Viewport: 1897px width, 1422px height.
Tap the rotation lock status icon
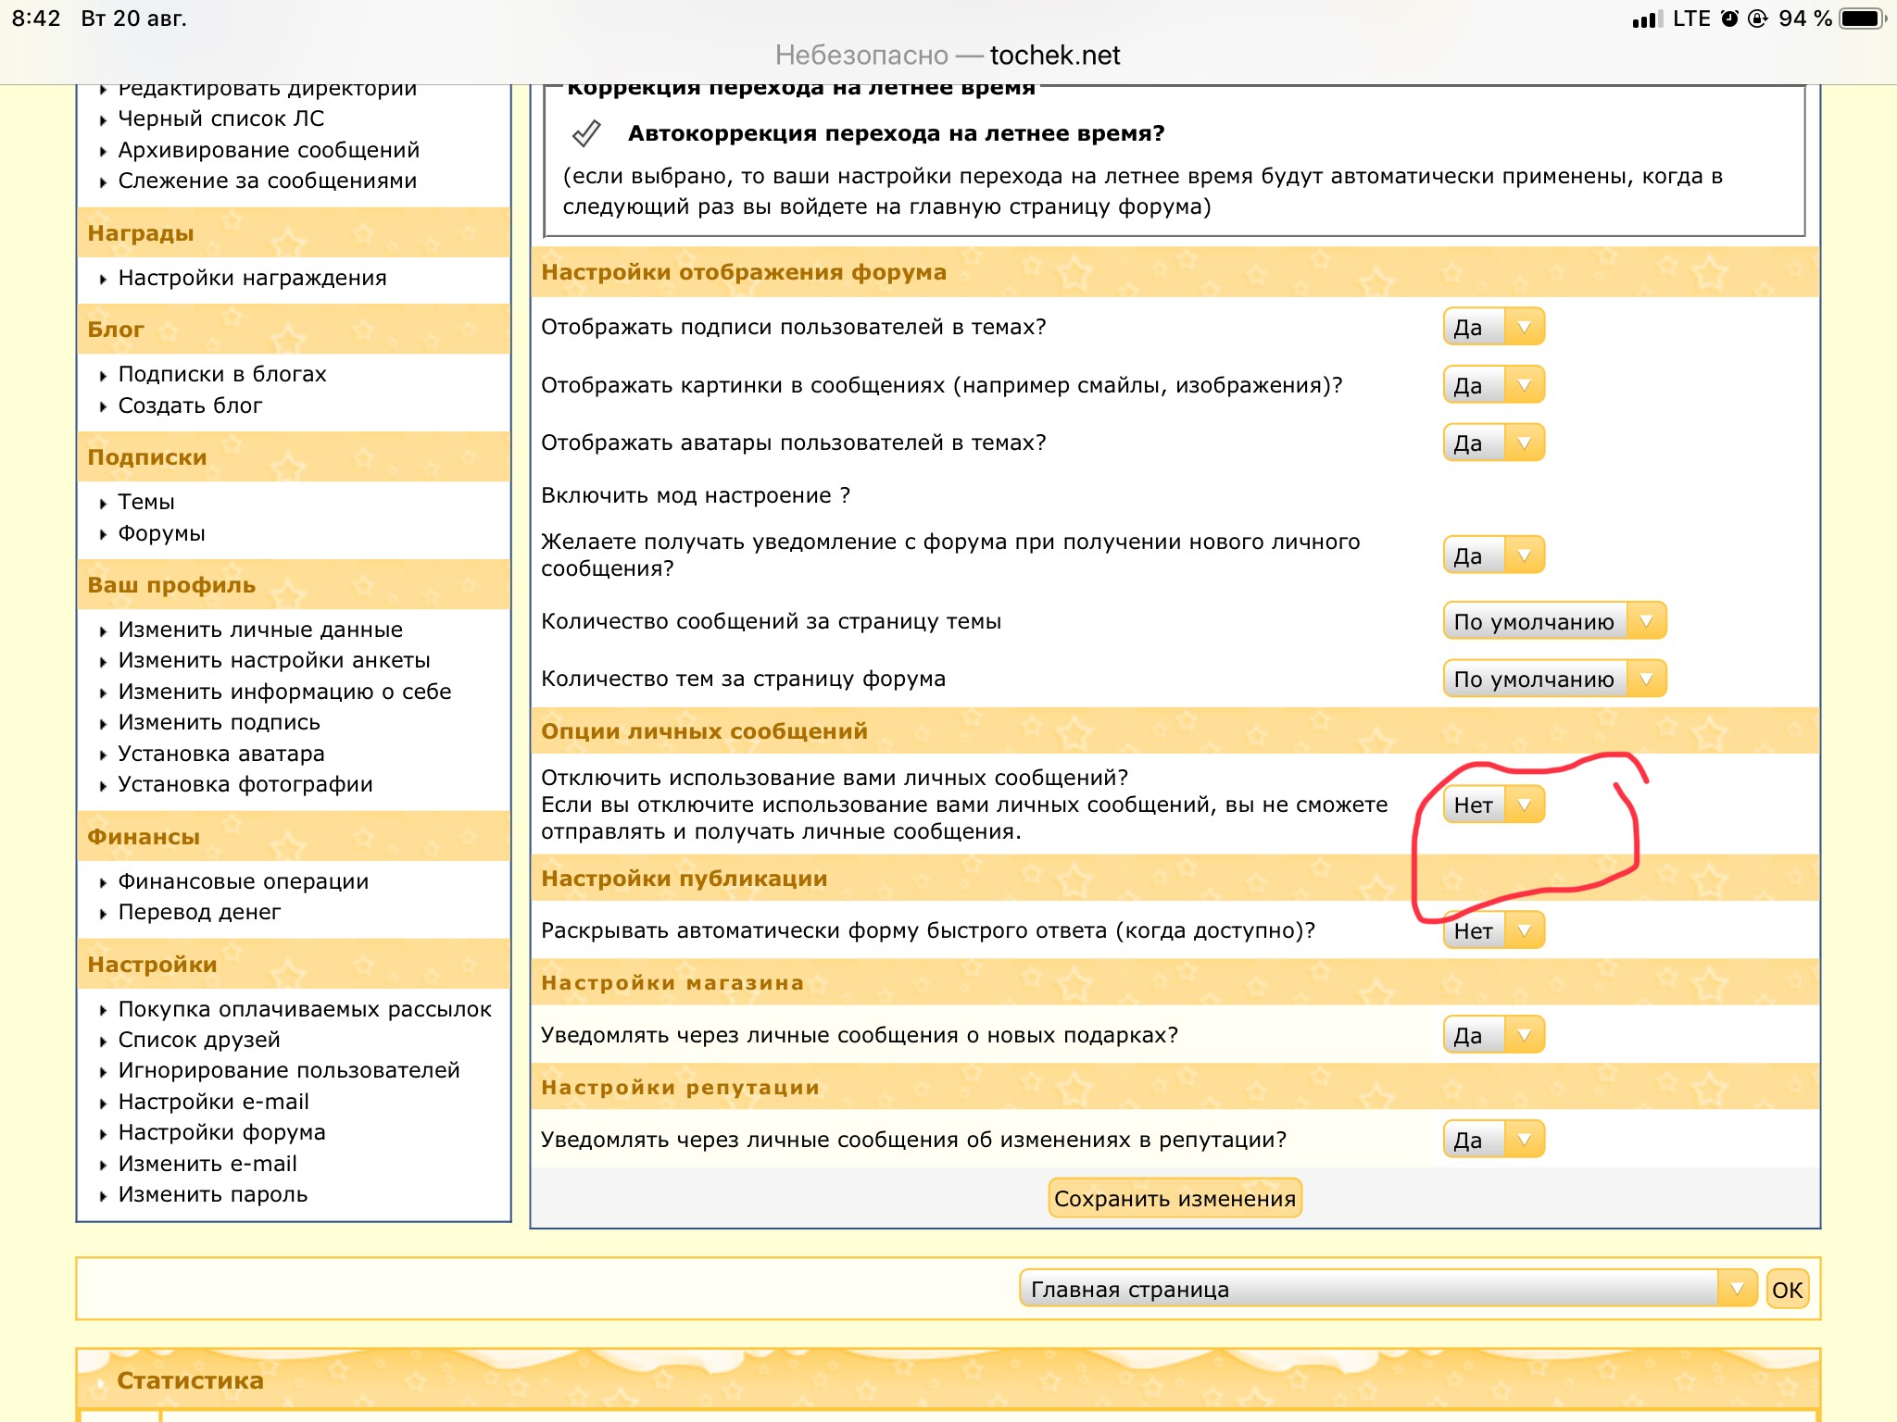(x=1757, y=19)
